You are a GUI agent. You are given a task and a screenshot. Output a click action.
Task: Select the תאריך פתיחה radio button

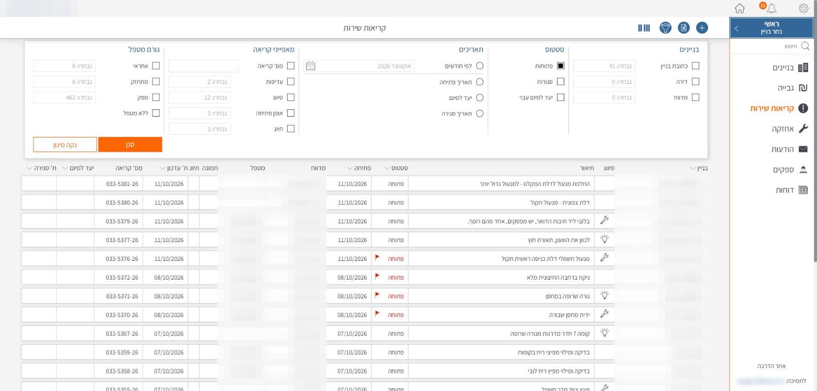479,82
